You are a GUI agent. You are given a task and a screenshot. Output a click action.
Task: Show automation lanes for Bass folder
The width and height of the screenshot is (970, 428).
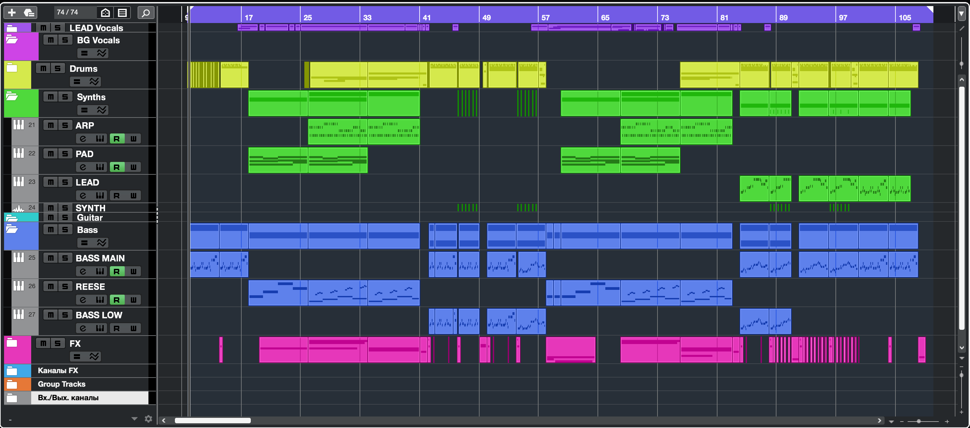102,242
